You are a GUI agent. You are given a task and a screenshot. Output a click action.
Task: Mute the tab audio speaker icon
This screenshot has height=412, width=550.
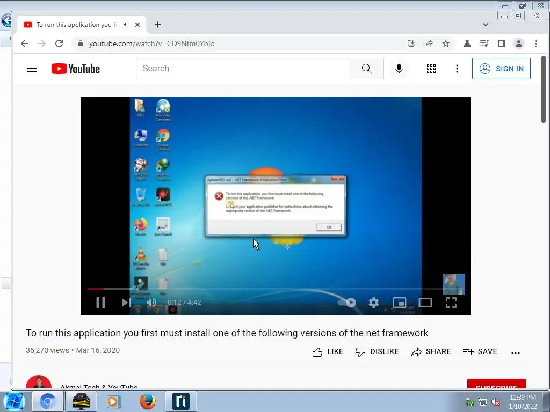click(x=126, y=25)
